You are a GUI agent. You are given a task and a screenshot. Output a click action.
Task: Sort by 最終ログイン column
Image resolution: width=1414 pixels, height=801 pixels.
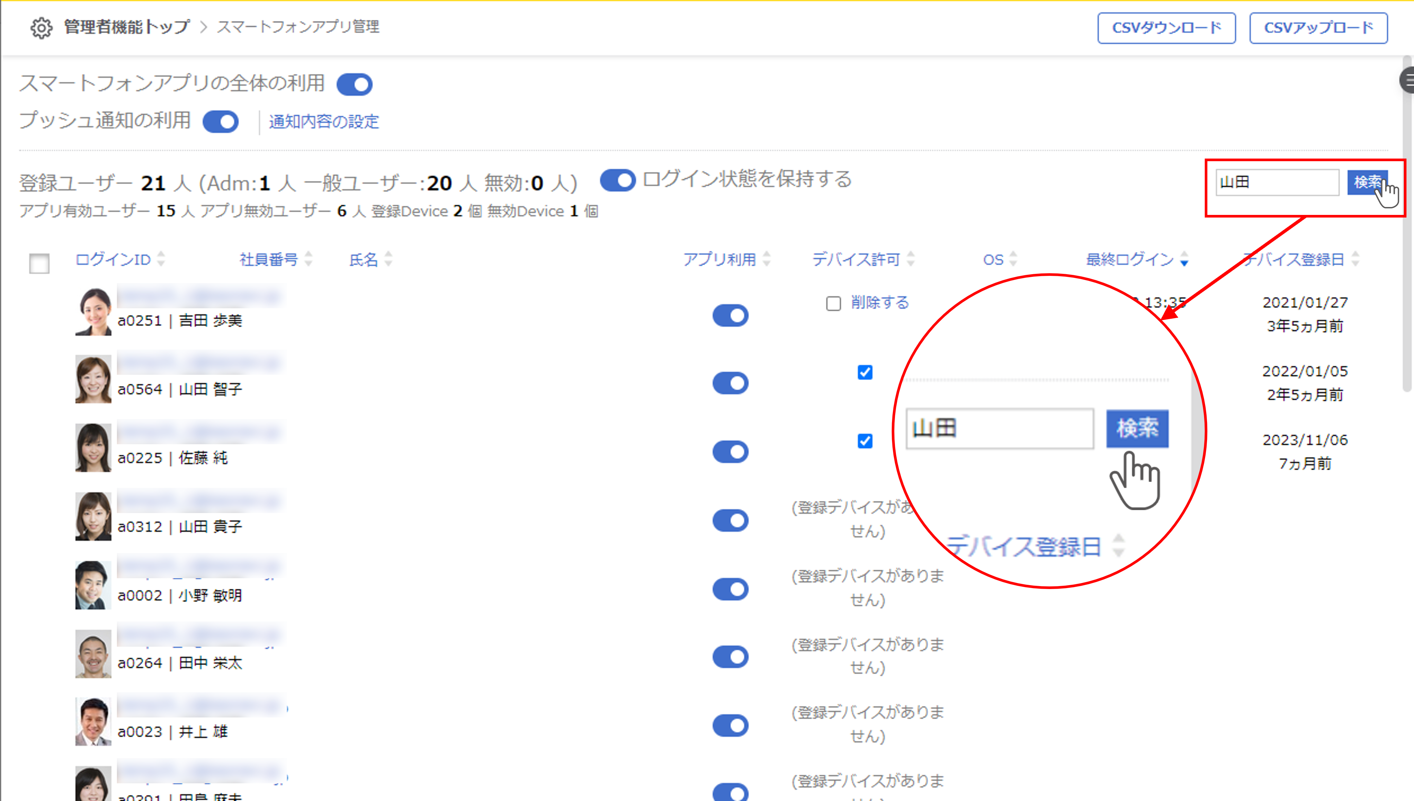(x=1137, y=259)
